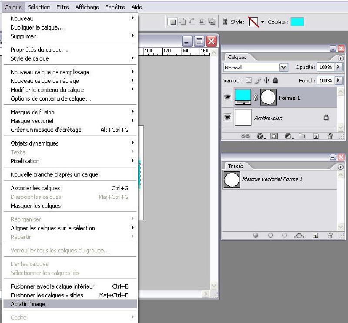Open the Normal blend mode dropdown
The image size is (348, 323).
click(284, 68)
